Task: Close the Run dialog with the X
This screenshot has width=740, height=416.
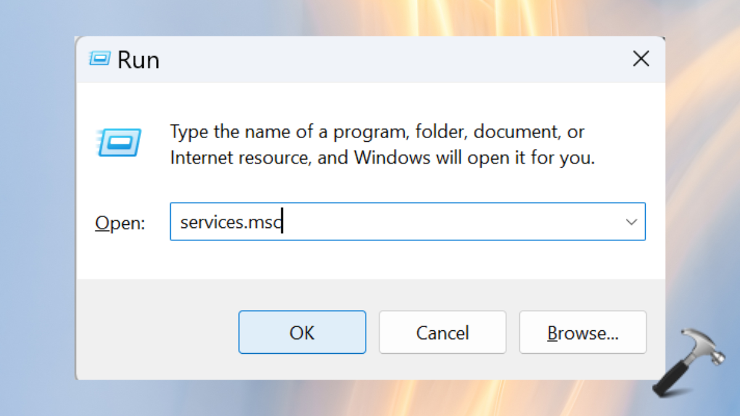Action: [x=641, y=59]
